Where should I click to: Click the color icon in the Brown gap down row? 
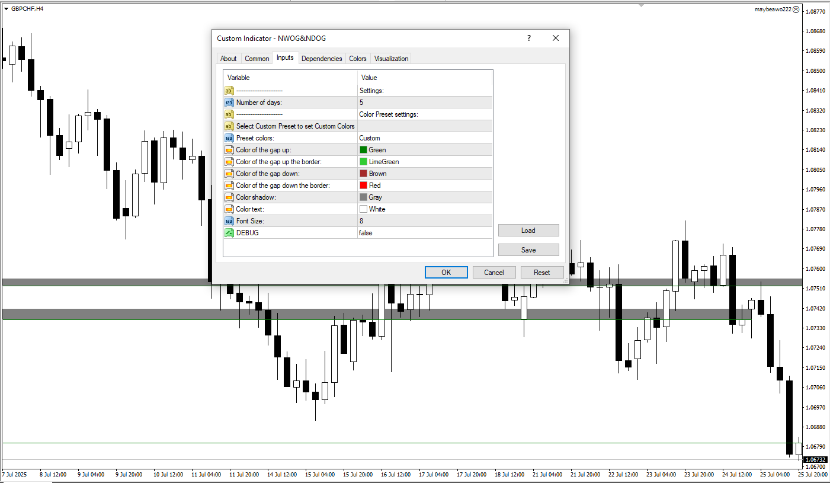coord(229,174)
